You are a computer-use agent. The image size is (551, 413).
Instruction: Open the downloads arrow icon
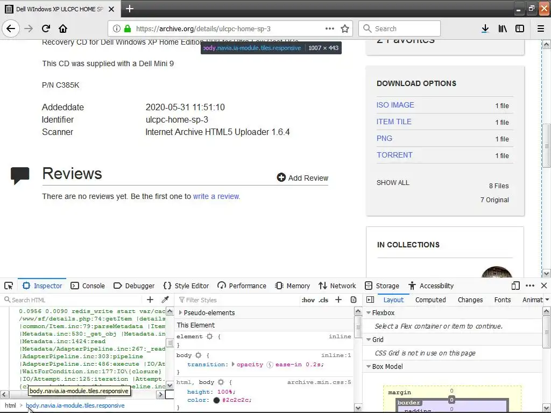[485, 29]
